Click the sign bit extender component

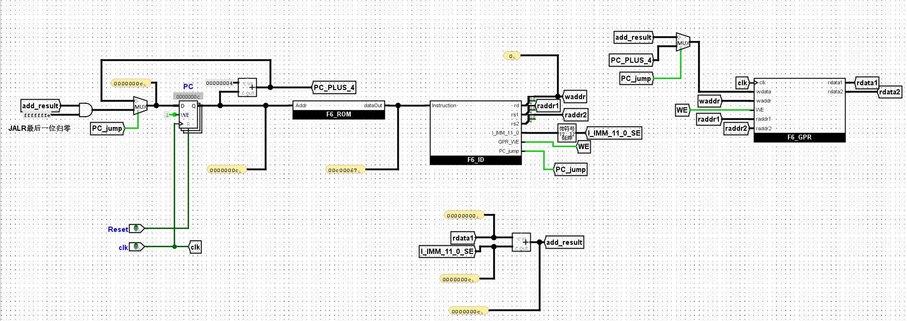567,133
